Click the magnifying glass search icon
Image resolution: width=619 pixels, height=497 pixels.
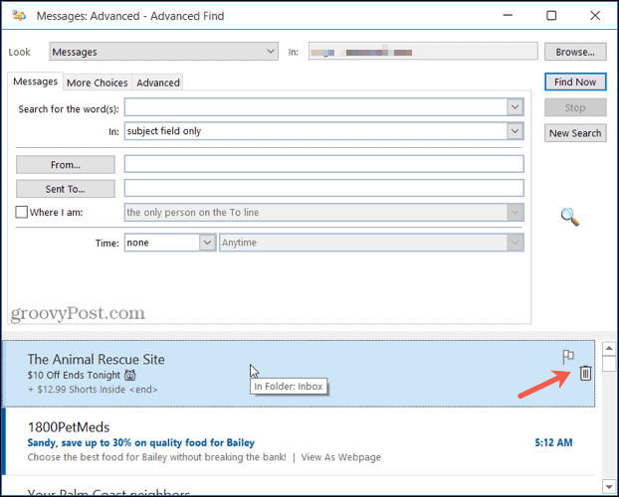click(570, 217)
